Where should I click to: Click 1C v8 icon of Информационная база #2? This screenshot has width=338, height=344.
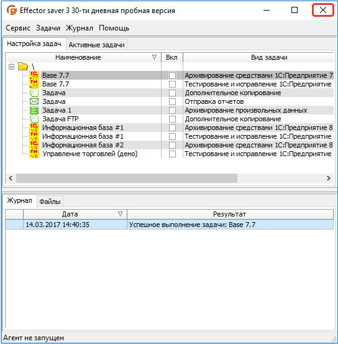[x=34, y=145]
